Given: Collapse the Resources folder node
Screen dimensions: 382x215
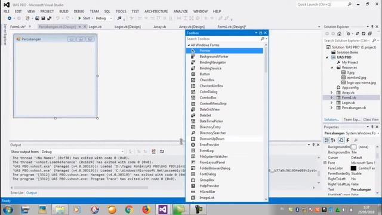Looking at the screenshot, I should point(332,67).
